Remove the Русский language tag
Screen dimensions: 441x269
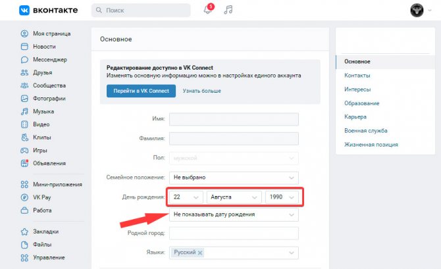coord(200,253)
